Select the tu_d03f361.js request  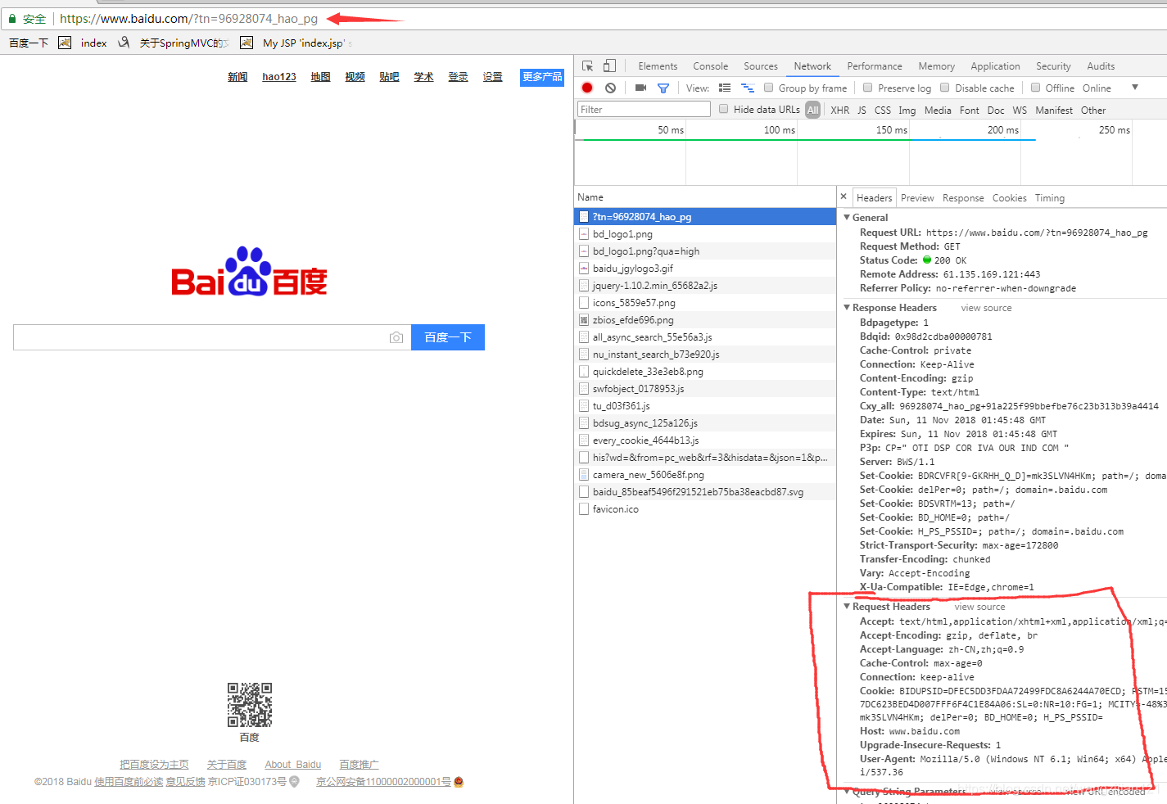click(705, 406)
